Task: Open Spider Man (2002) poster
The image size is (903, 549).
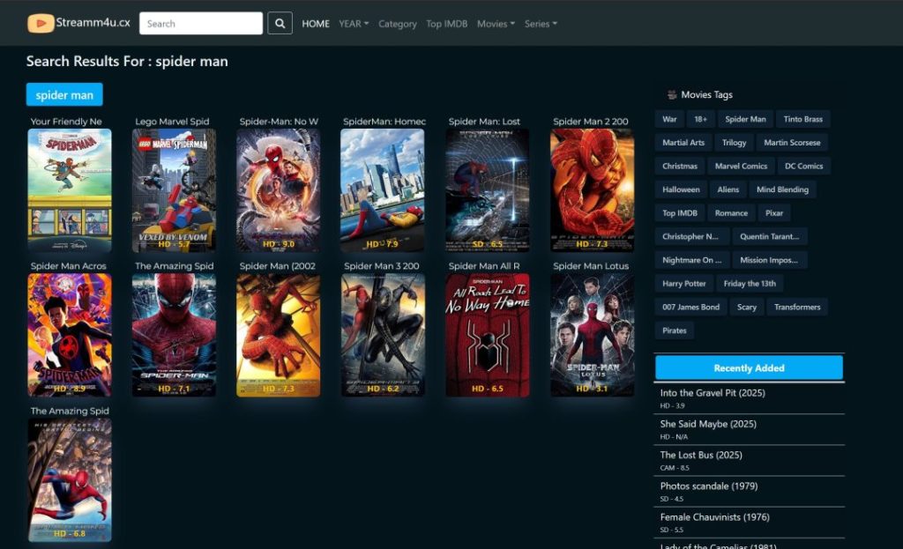Action: pyautogui.click(x=278, y=335)
